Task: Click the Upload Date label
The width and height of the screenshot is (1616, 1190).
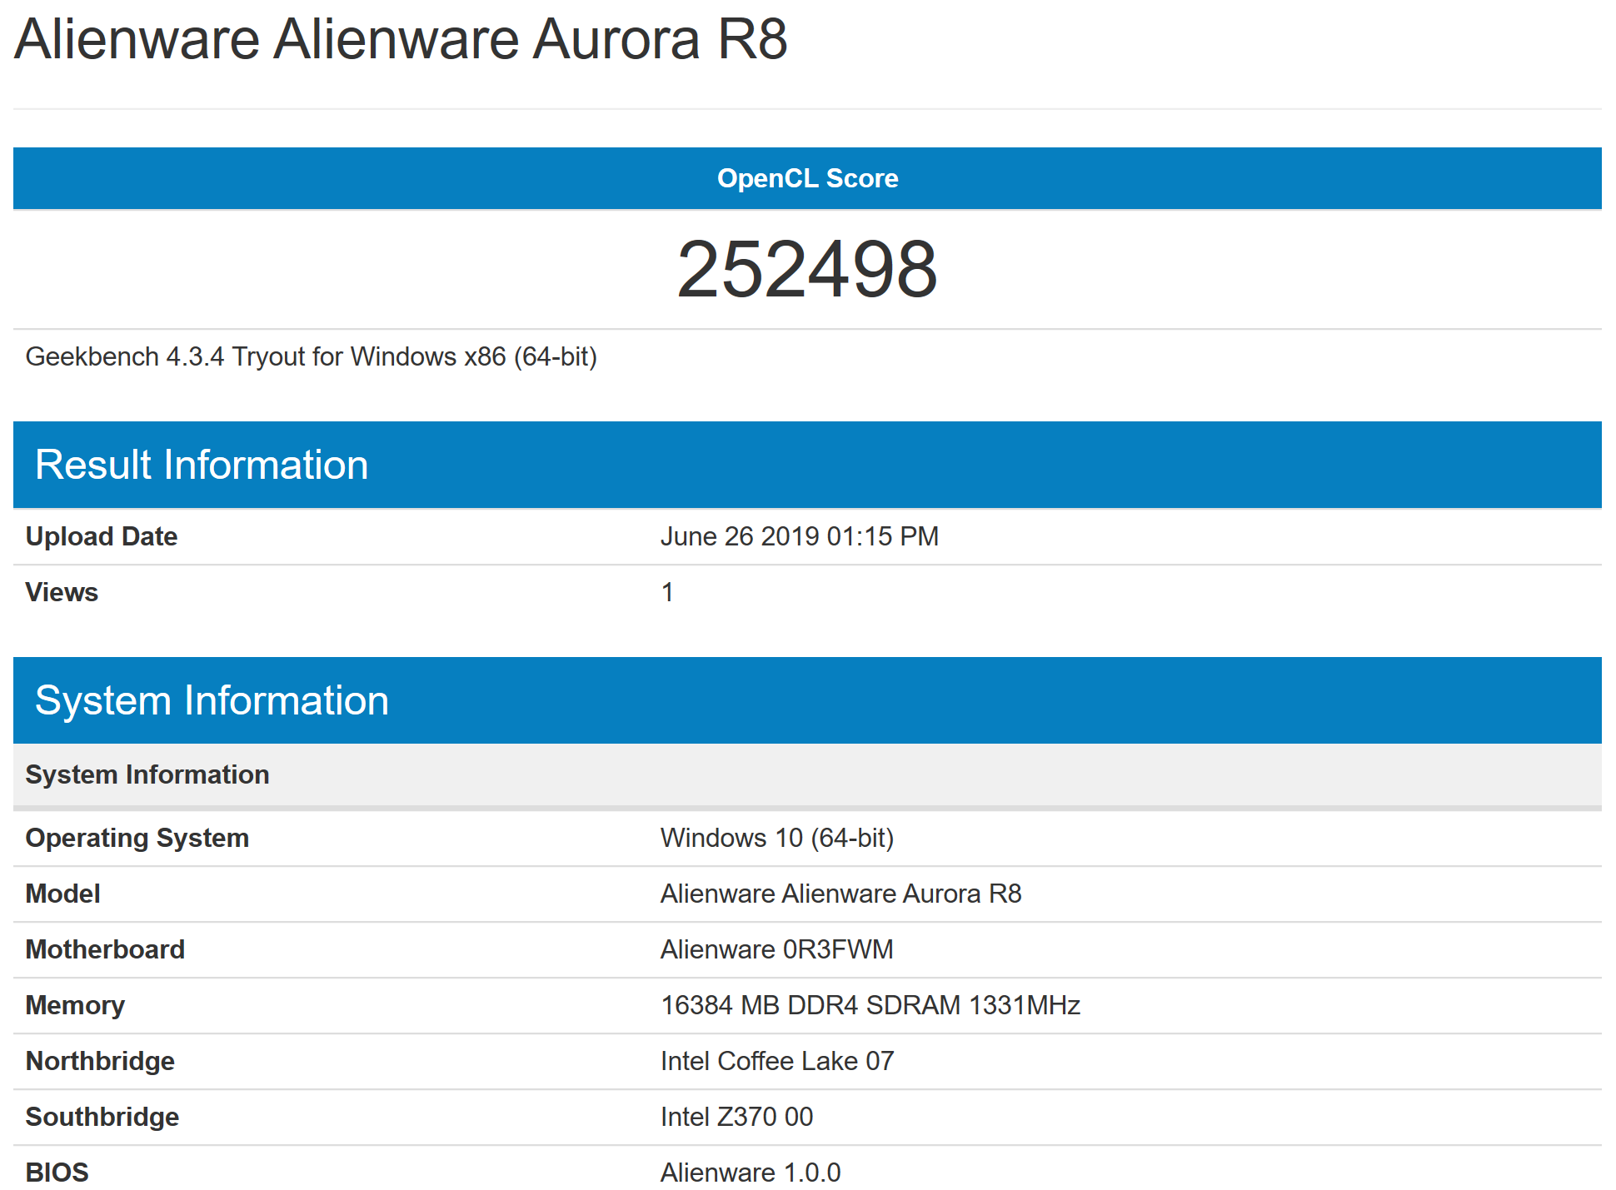Action: (102, 536)
